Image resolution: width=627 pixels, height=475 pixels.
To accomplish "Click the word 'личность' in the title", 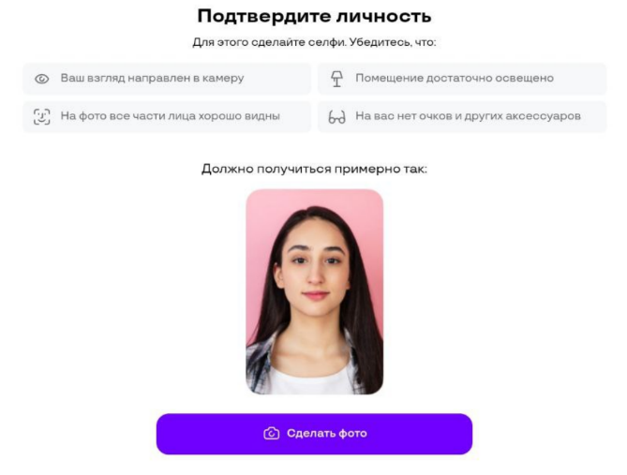I will click(x=383, y=16).
